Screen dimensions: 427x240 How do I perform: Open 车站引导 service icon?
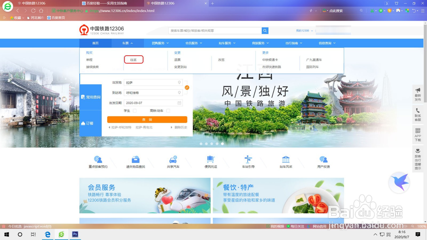click(x=248, y=159)
